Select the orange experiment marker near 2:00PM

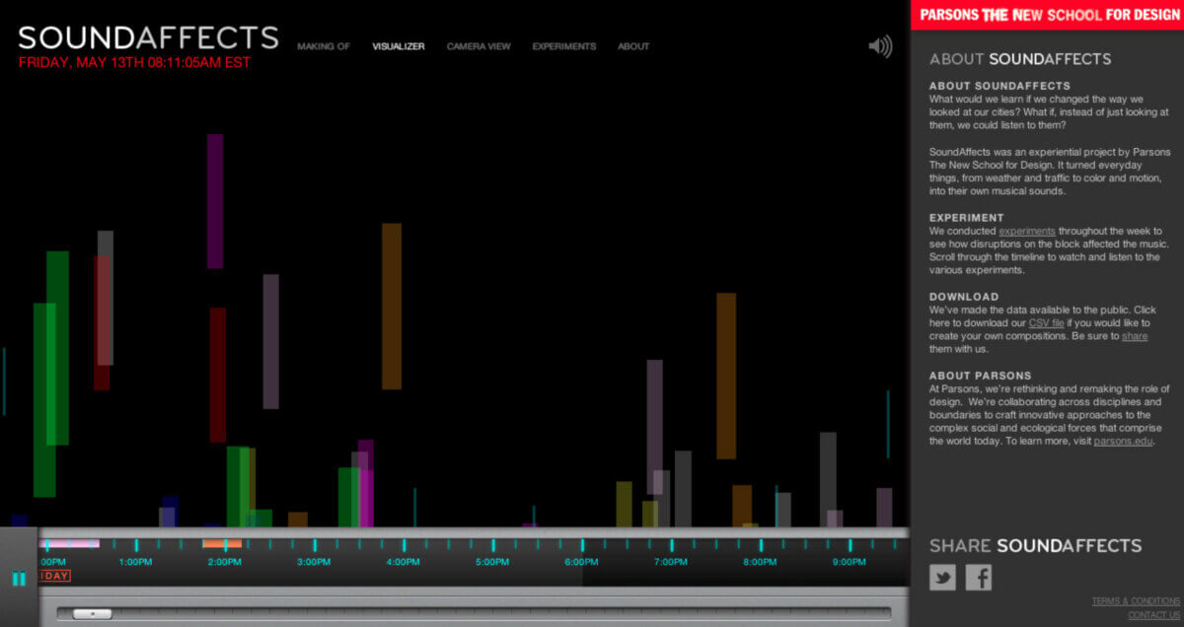222,543
